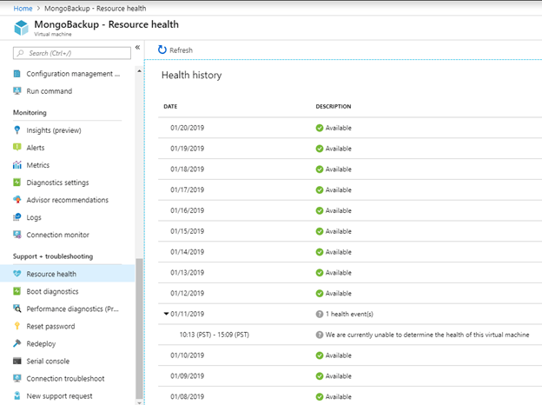Click the 01/19/2019 date cell
This screenshot has width=542, height=405.
(x=188, y=149)
